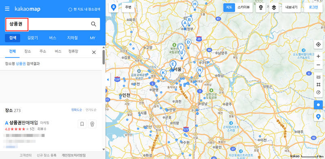Select the radius measuring circle tool
This screenshot has height=159, width=325.
318,92
